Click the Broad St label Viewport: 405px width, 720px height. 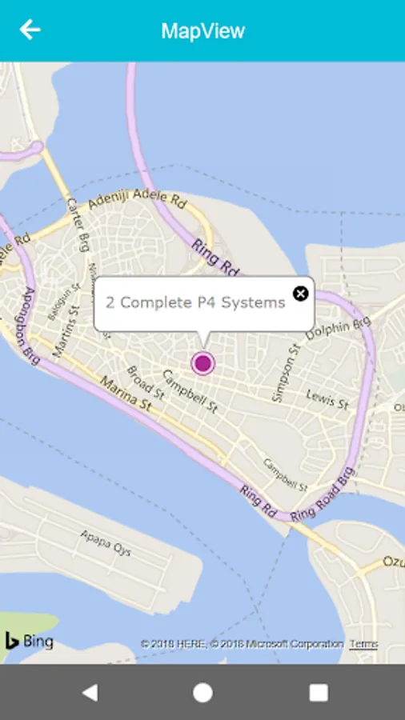[146, 382]
